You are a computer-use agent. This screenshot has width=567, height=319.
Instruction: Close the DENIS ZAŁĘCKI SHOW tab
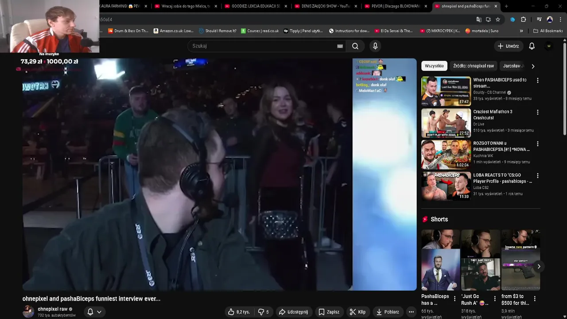[356, 6]
